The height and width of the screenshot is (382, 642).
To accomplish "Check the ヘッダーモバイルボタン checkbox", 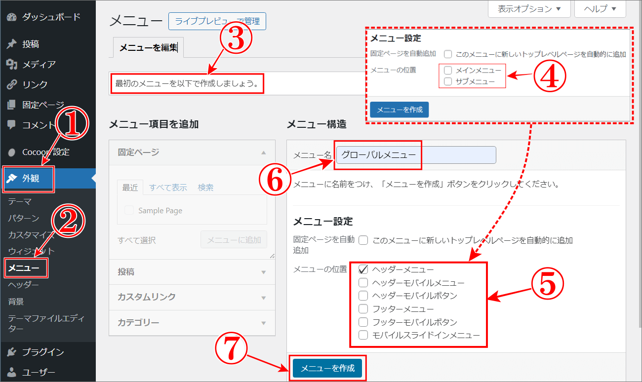I will 363,296.
